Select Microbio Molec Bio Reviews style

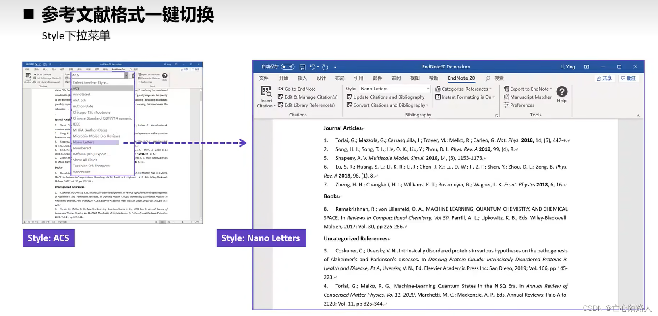click(103, 136)
